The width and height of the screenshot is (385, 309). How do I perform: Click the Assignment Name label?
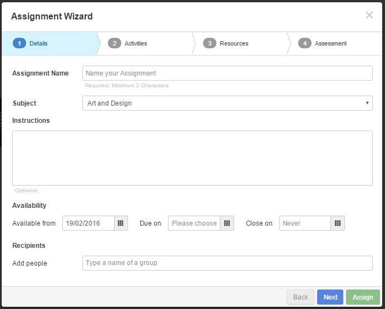pyautogui.click(x=41, y=73)
